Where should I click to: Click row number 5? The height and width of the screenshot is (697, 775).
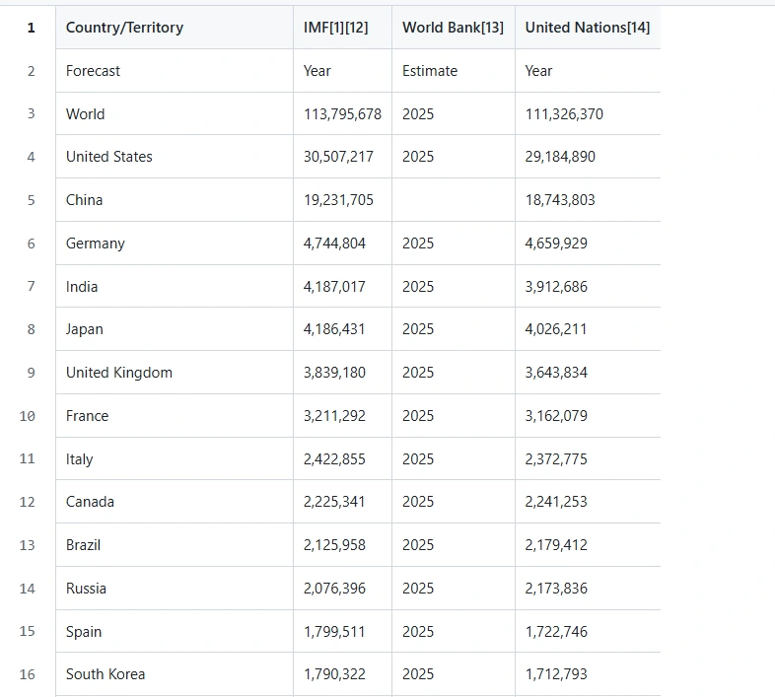[x=31, y=200]
